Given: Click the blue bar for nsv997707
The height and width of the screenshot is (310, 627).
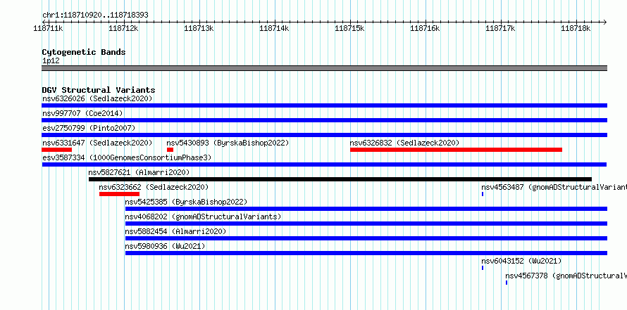Looking at the screenshot, I should coord(324,120).
